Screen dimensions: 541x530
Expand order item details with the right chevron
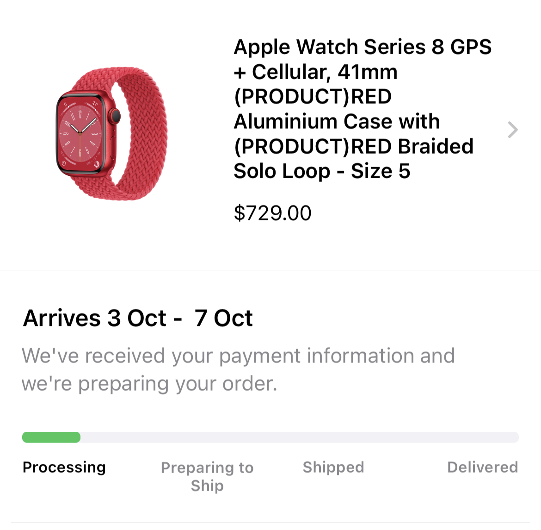[x=512, y=130]
